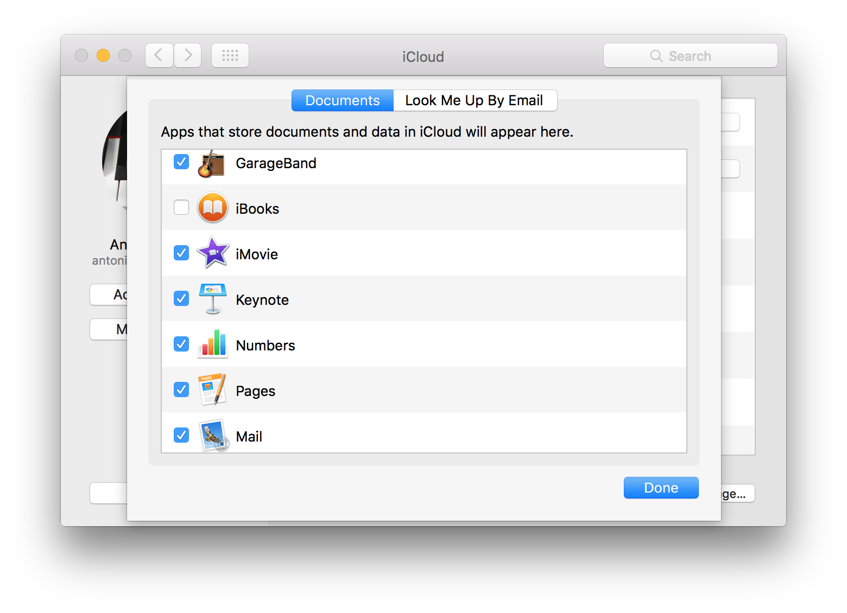The height and width of the screenshot is (613, 847).
Task: Go forward with the right chevron
Action: point(188,55)
